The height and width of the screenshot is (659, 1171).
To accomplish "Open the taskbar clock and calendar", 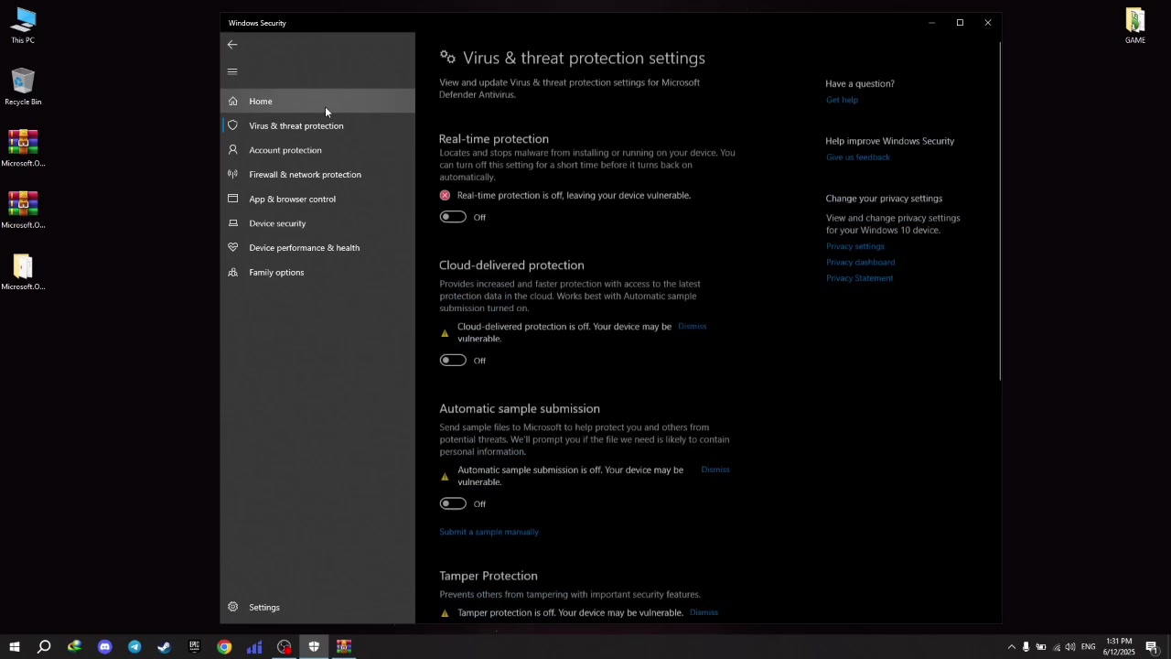I will click(x=1119, y=647).
